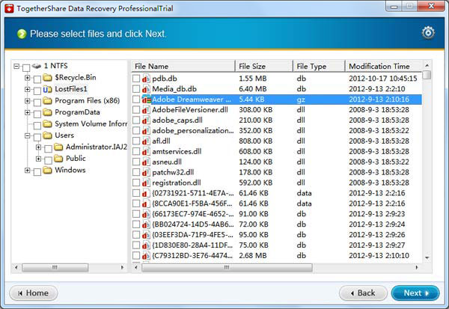Click the Media_db.db file icon
The width and height of the screenshot is (449, 309).
coord(146,89)
